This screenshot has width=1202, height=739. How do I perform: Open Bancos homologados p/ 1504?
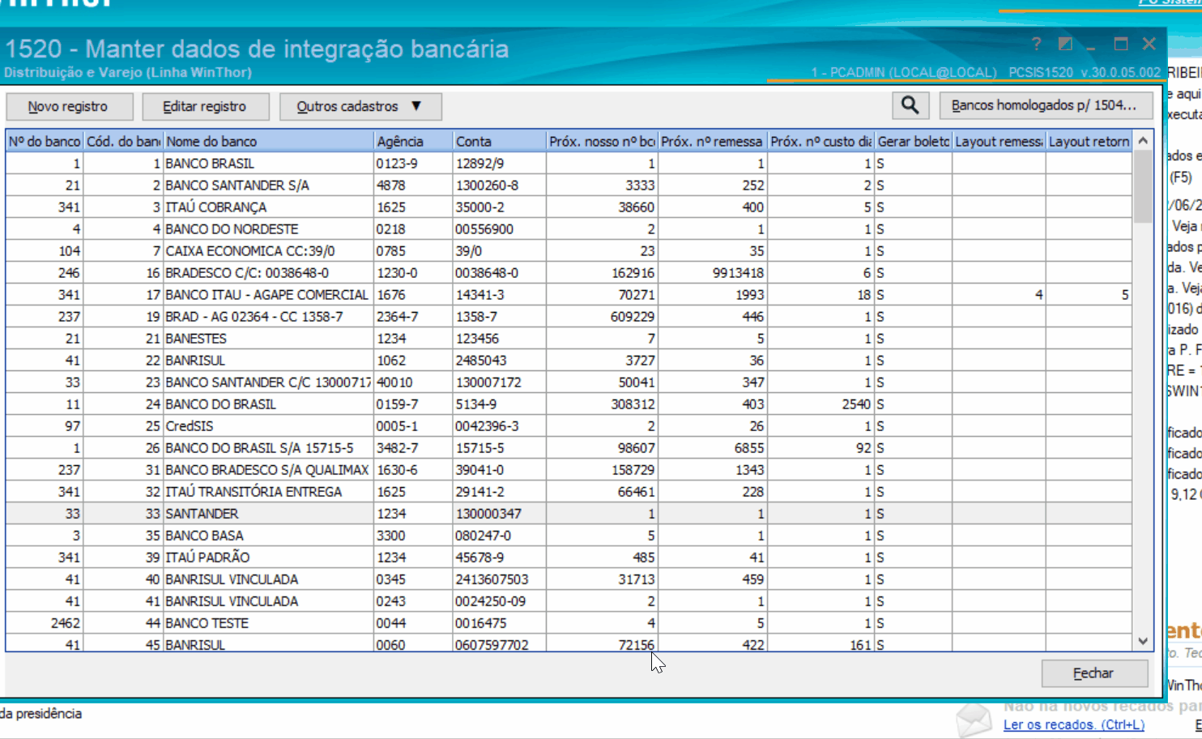tap(1044, 105)
